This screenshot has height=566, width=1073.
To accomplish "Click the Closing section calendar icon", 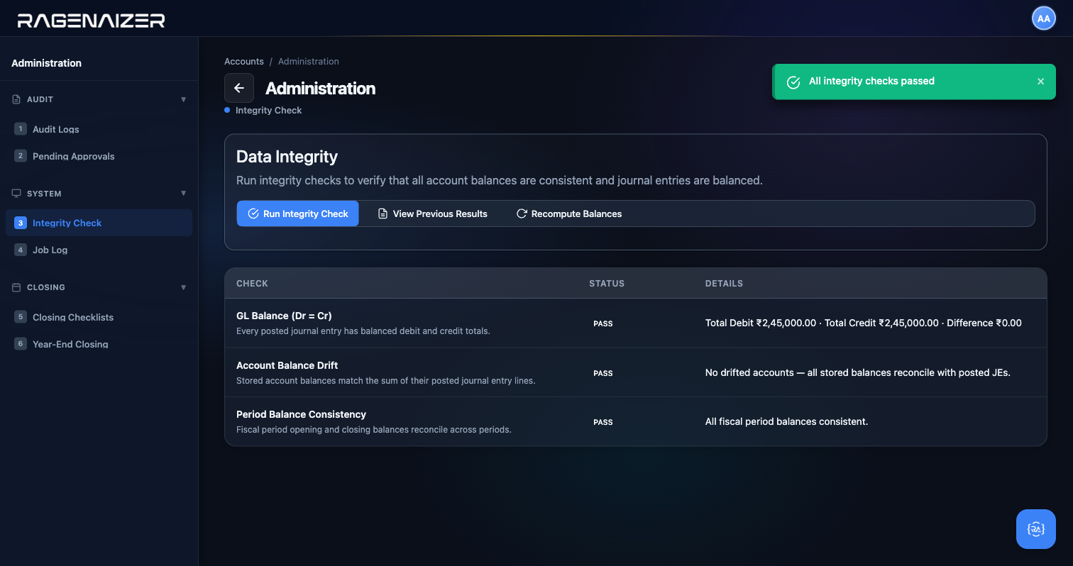I will [16, 287].
